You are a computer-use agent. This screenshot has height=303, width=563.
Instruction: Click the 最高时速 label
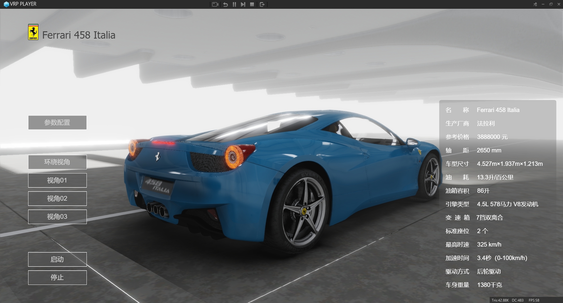457,245
